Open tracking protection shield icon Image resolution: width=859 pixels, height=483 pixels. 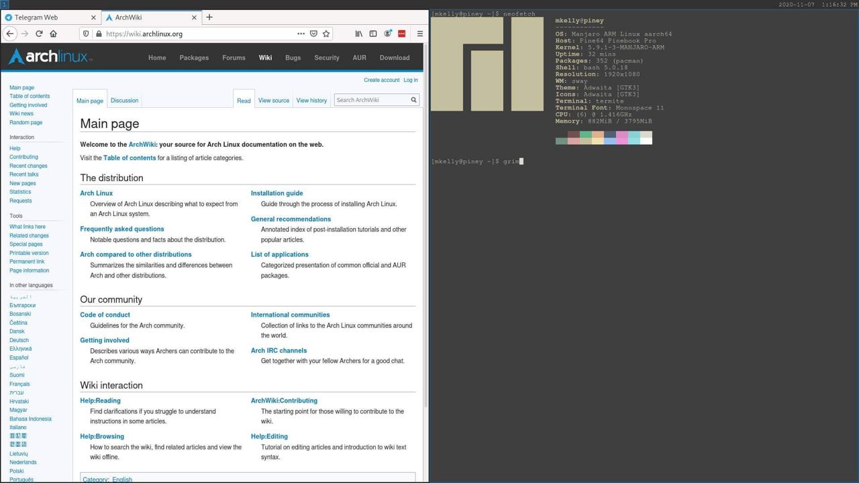(85, 34)
